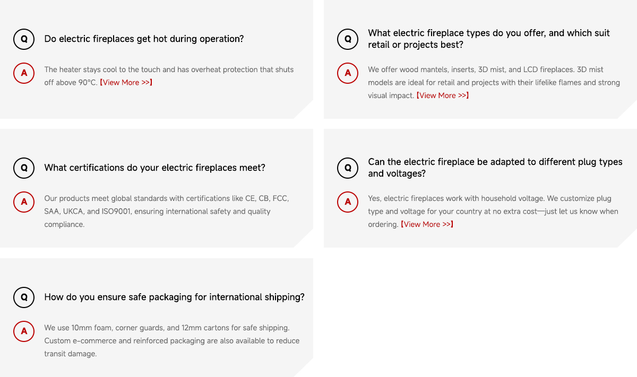Click the red A icon beside CE, CB, FCC answer
The image size is (637, 377).
pos(24,202)
